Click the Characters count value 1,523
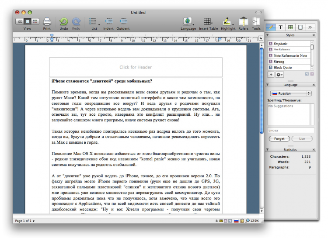This screenshot has height=238, width=328. point(306,156)
